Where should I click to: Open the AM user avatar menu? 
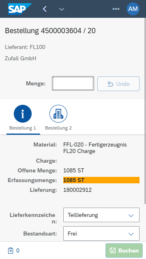point(133,9)
